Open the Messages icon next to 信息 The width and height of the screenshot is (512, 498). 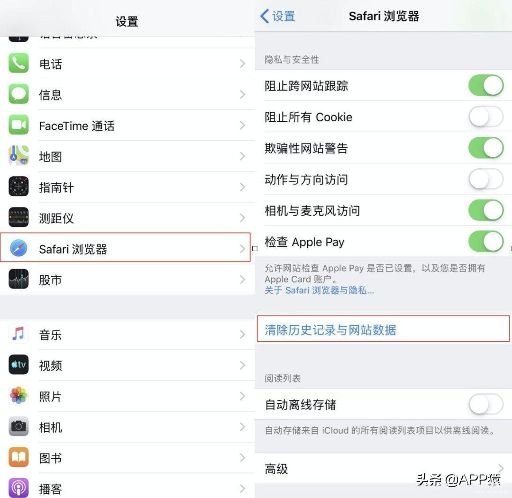pyautogui.click(x=18, y=94)
